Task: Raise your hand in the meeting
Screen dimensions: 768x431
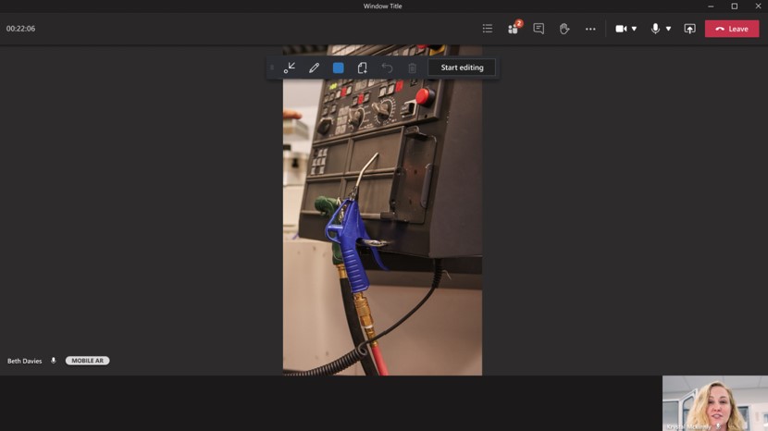Action: 564,29
